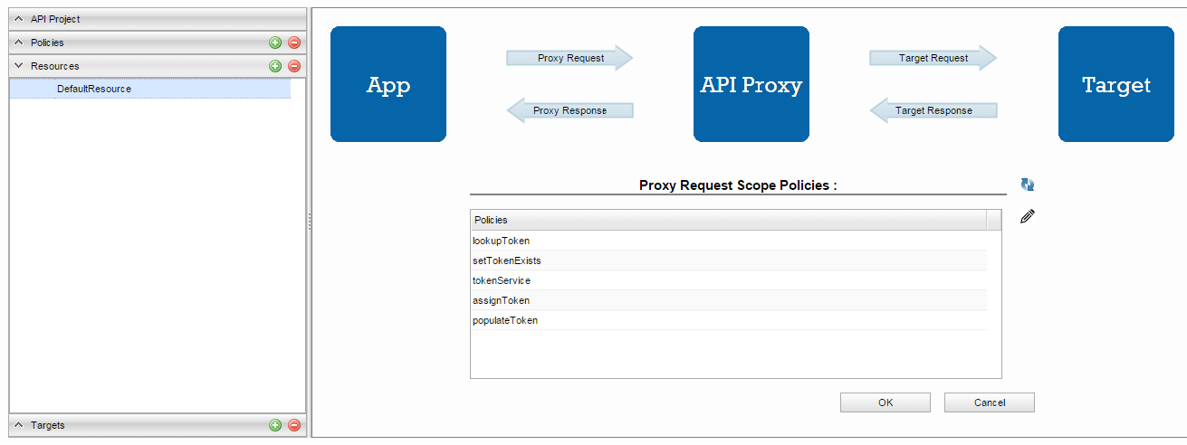Expand the Targets accordion section
The image size is (1187, 445).
point(19,425)
